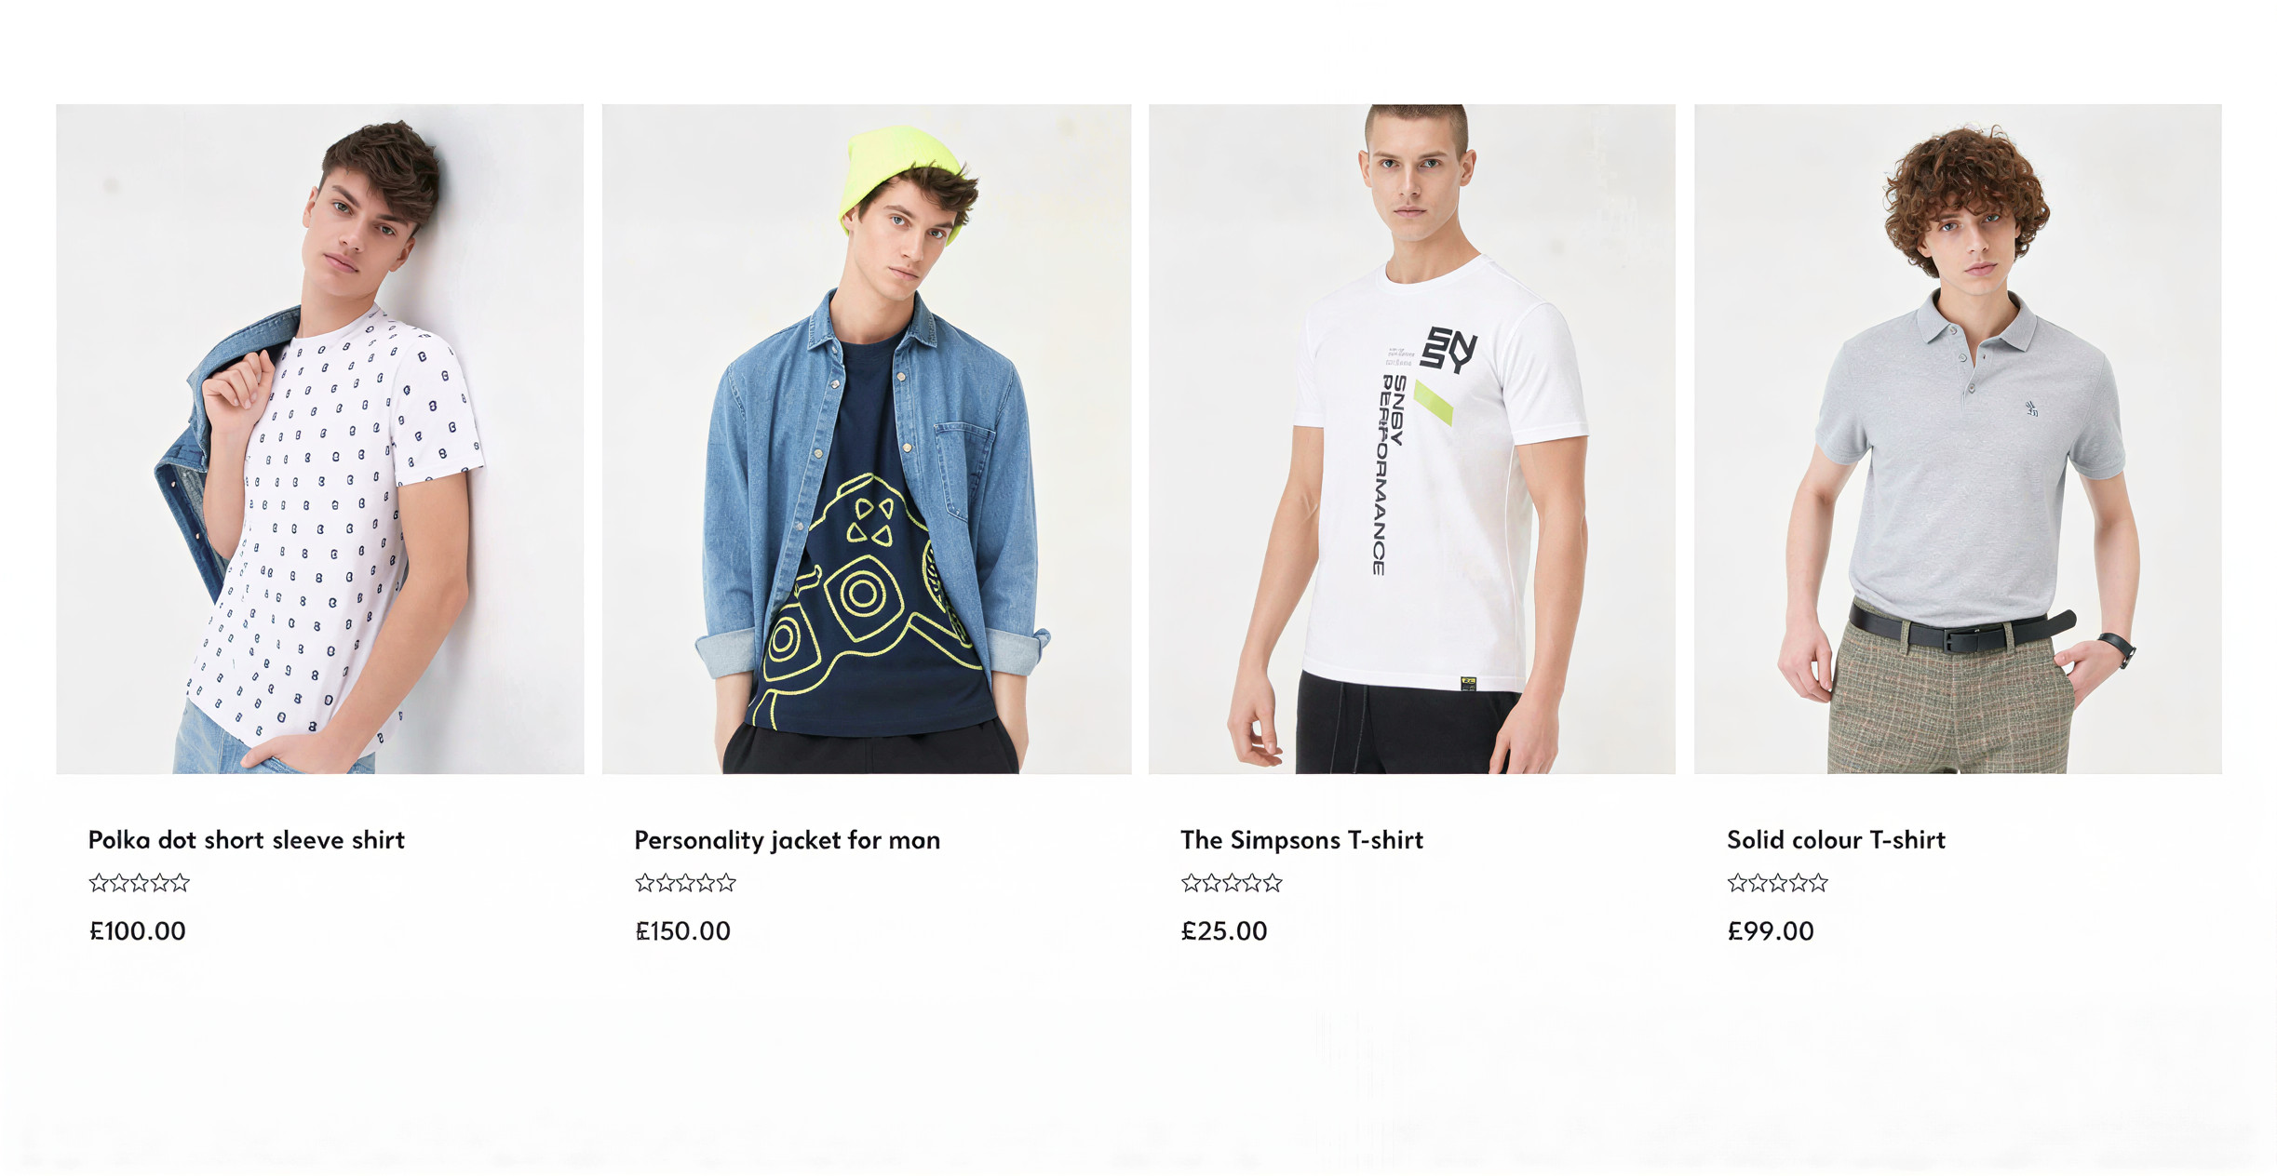Rate the polka dot shirt one star

99,883
